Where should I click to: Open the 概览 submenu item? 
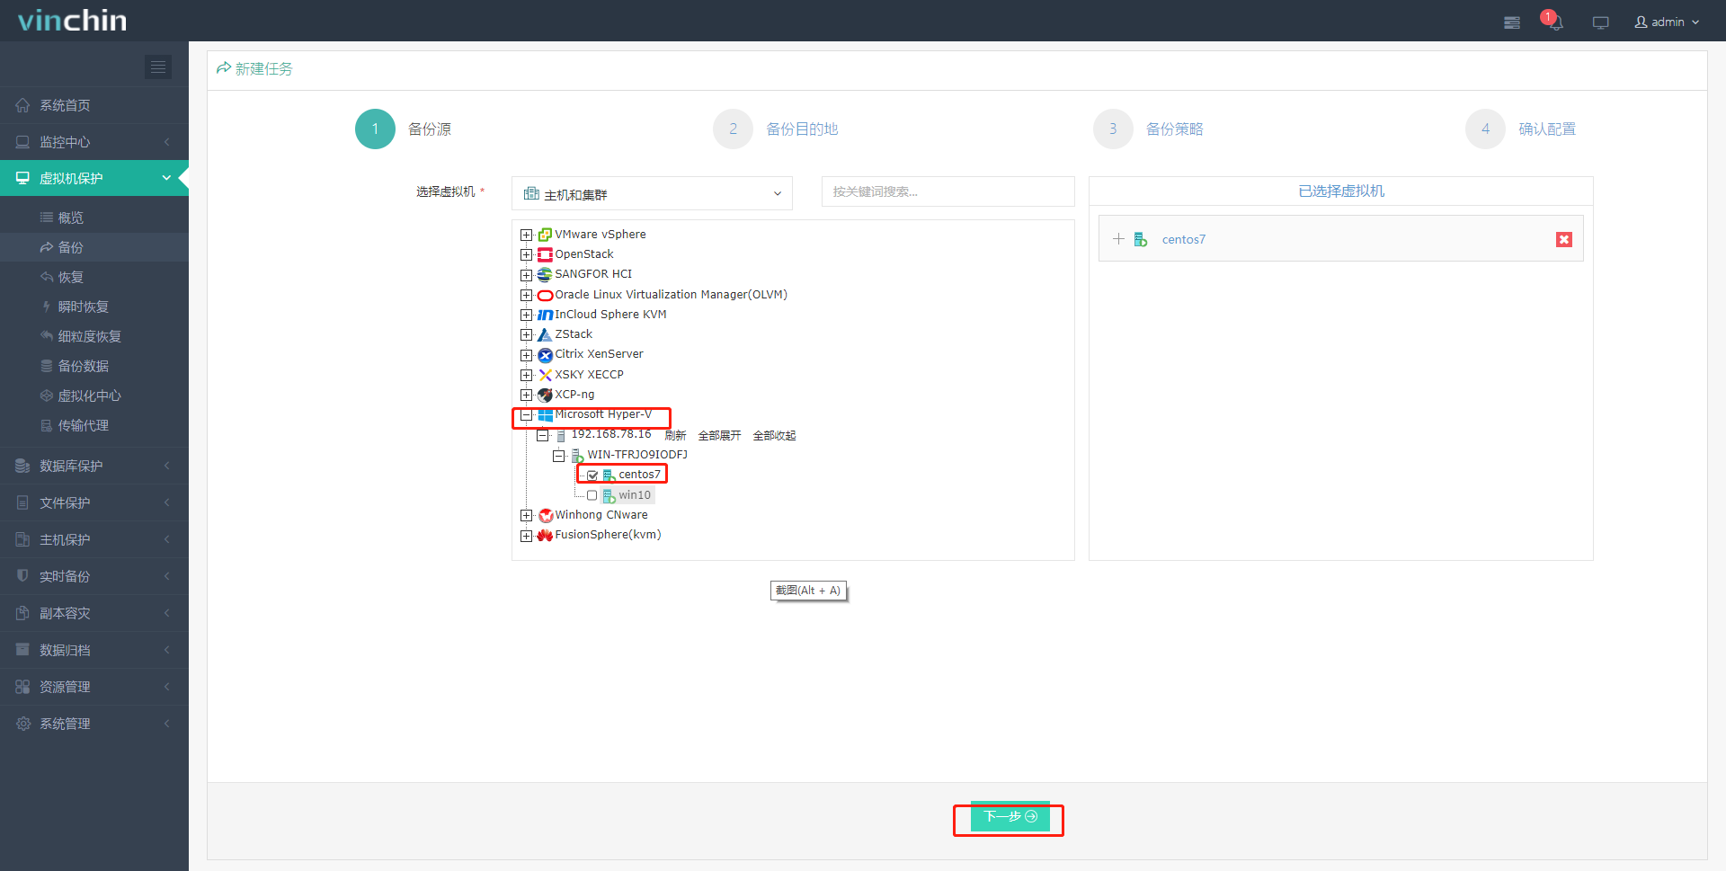[x=94, y=218]
